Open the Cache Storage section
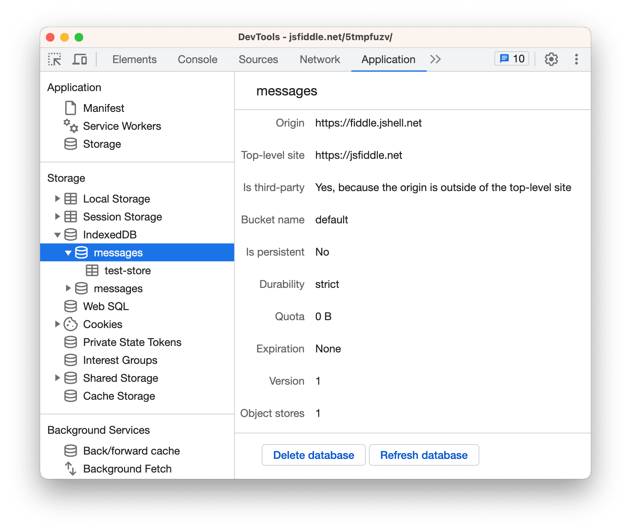631x532 pixels. [119, 396]
